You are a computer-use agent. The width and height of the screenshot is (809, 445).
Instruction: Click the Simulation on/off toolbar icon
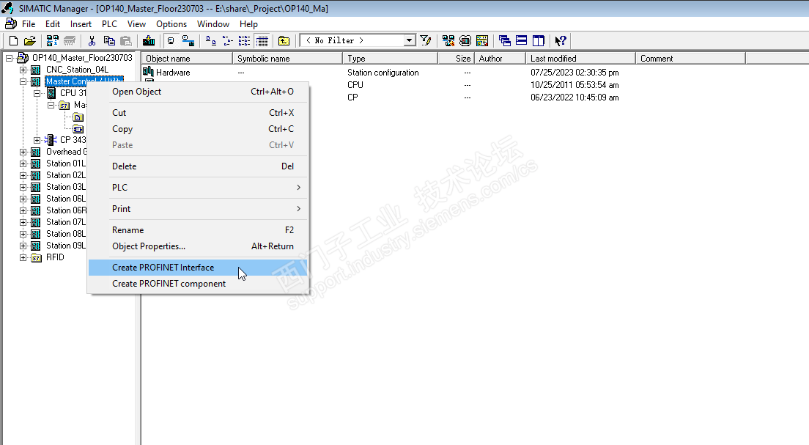465,41
